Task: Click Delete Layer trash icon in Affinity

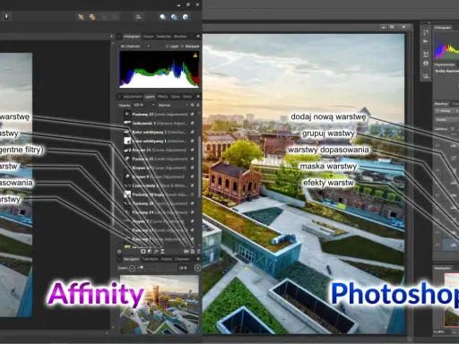Action: [x=199, y=252]
